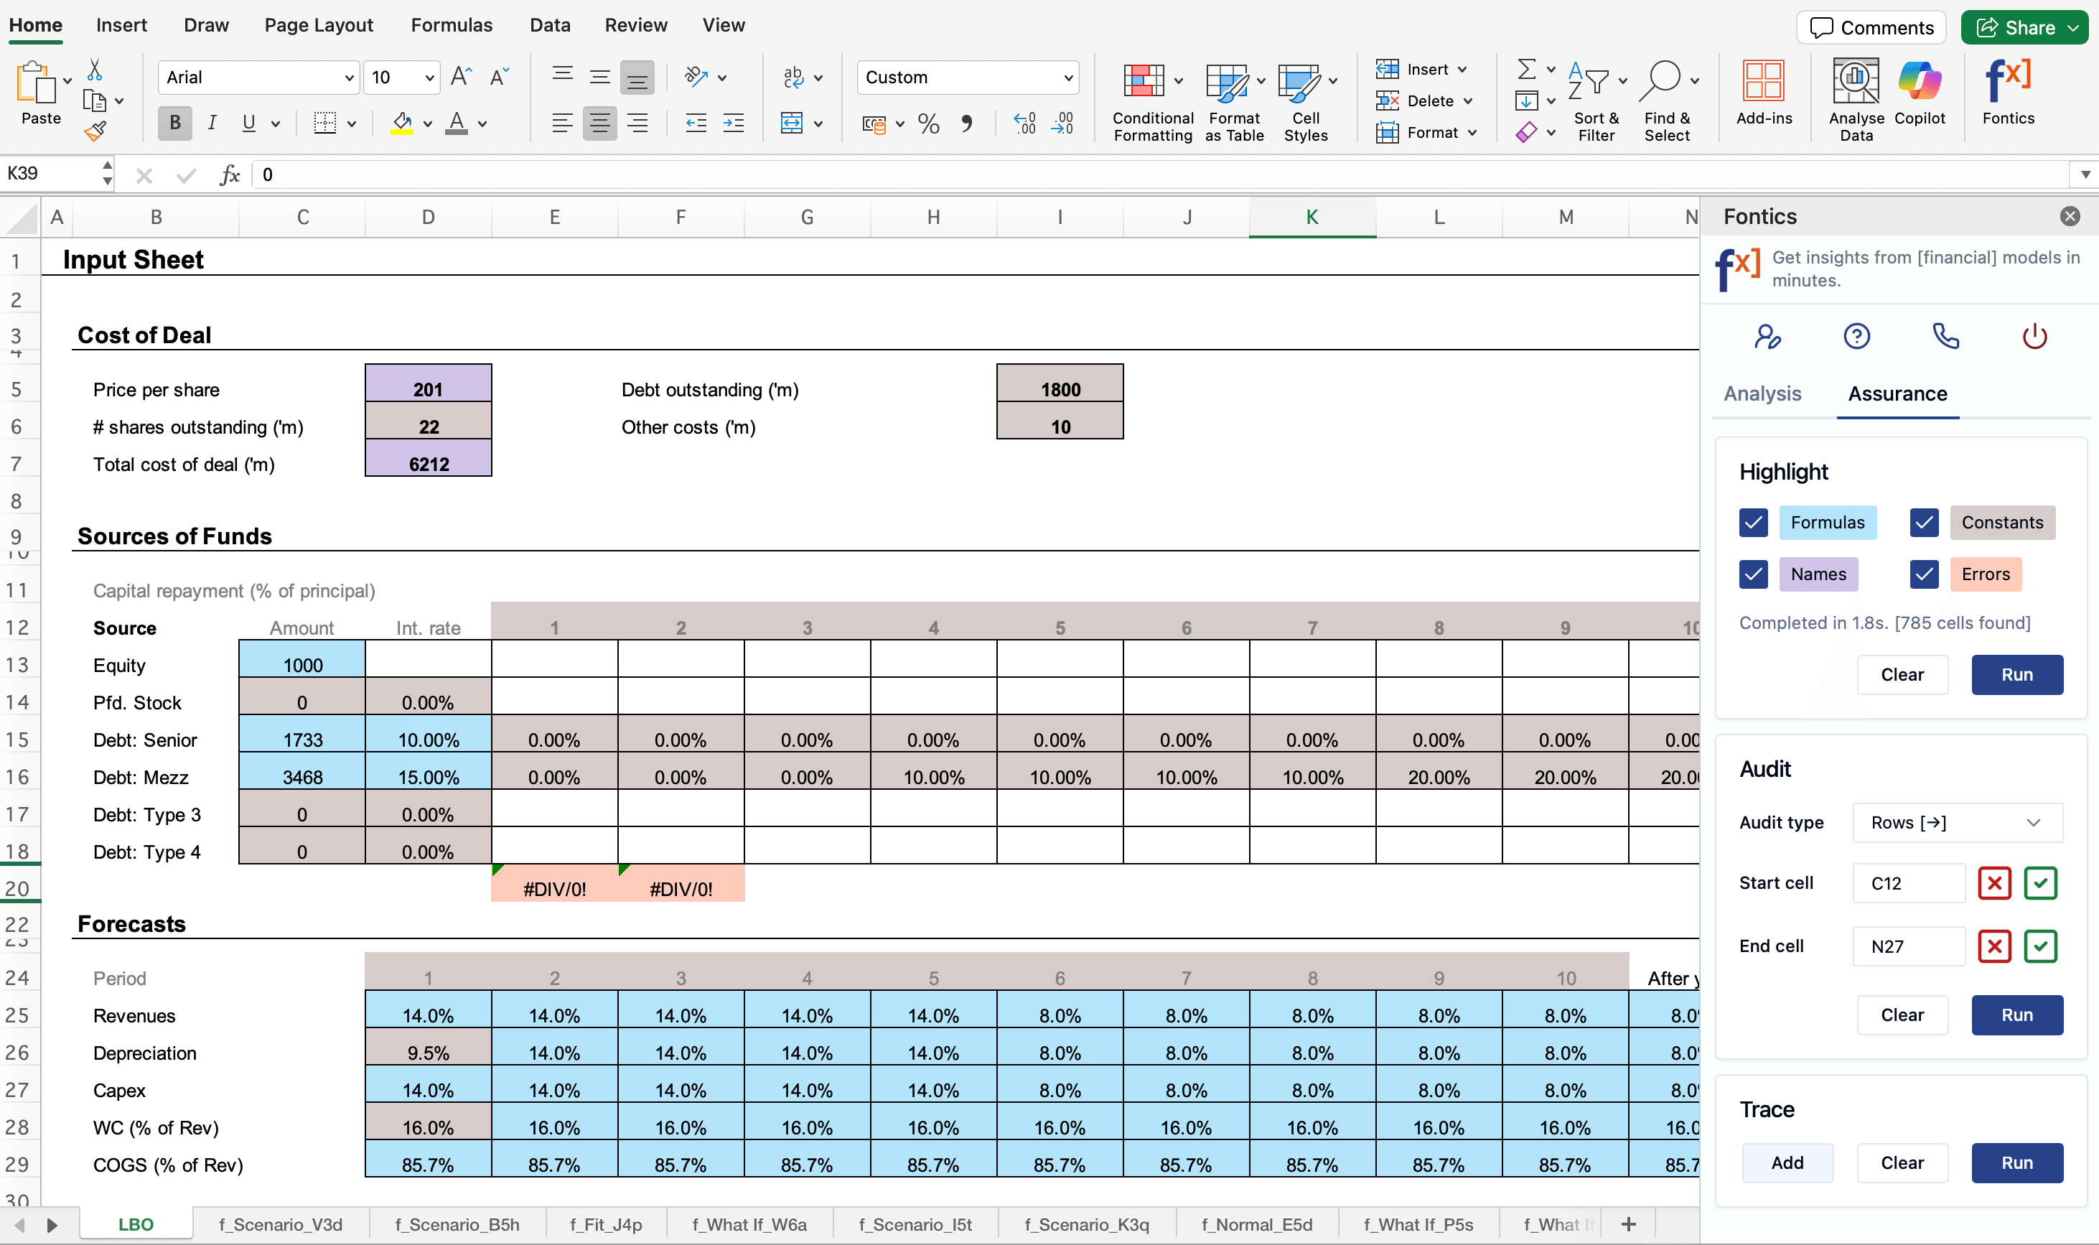
Task: Click the Format Painter brush icon
Action: (95, 131)
